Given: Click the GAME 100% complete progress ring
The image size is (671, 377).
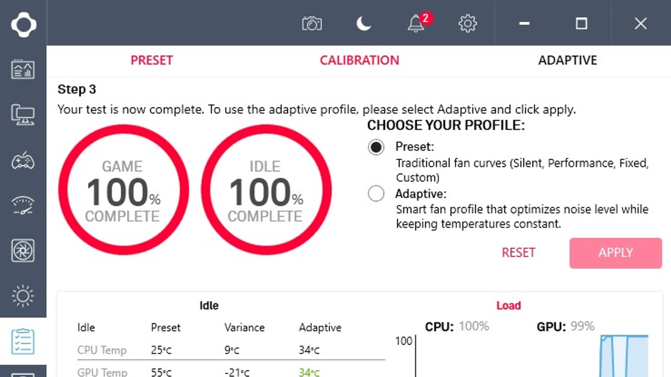Looking at the screenshot, I should tap(123, 190).
